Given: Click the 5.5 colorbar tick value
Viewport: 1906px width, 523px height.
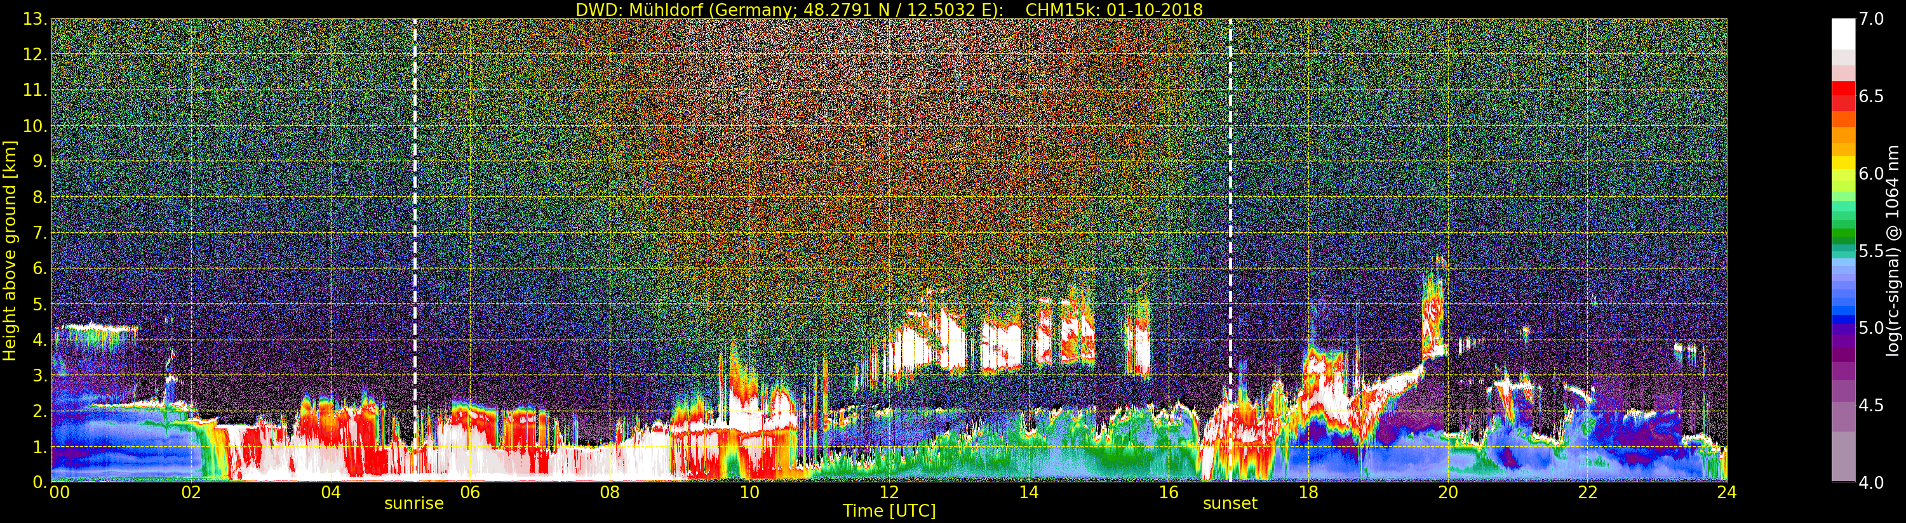Looking at the screenshot, I should pos(1871,251).
